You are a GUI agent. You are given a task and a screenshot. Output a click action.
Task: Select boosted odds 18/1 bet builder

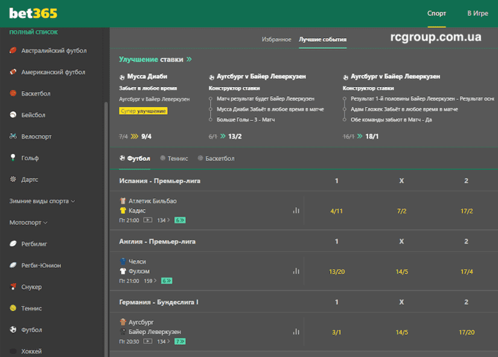pos(372,137)
